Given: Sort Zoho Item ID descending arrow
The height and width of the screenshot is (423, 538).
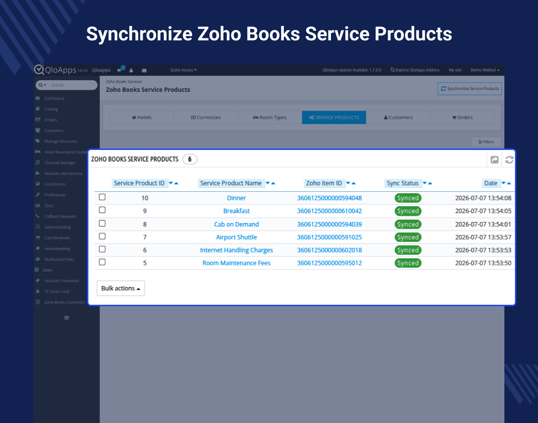Looking at the screenshot, I should pos(348,183).
